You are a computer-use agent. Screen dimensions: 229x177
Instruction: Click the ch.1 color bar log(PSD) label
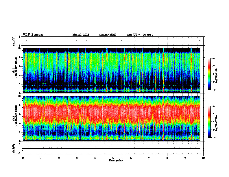(217, 75)
